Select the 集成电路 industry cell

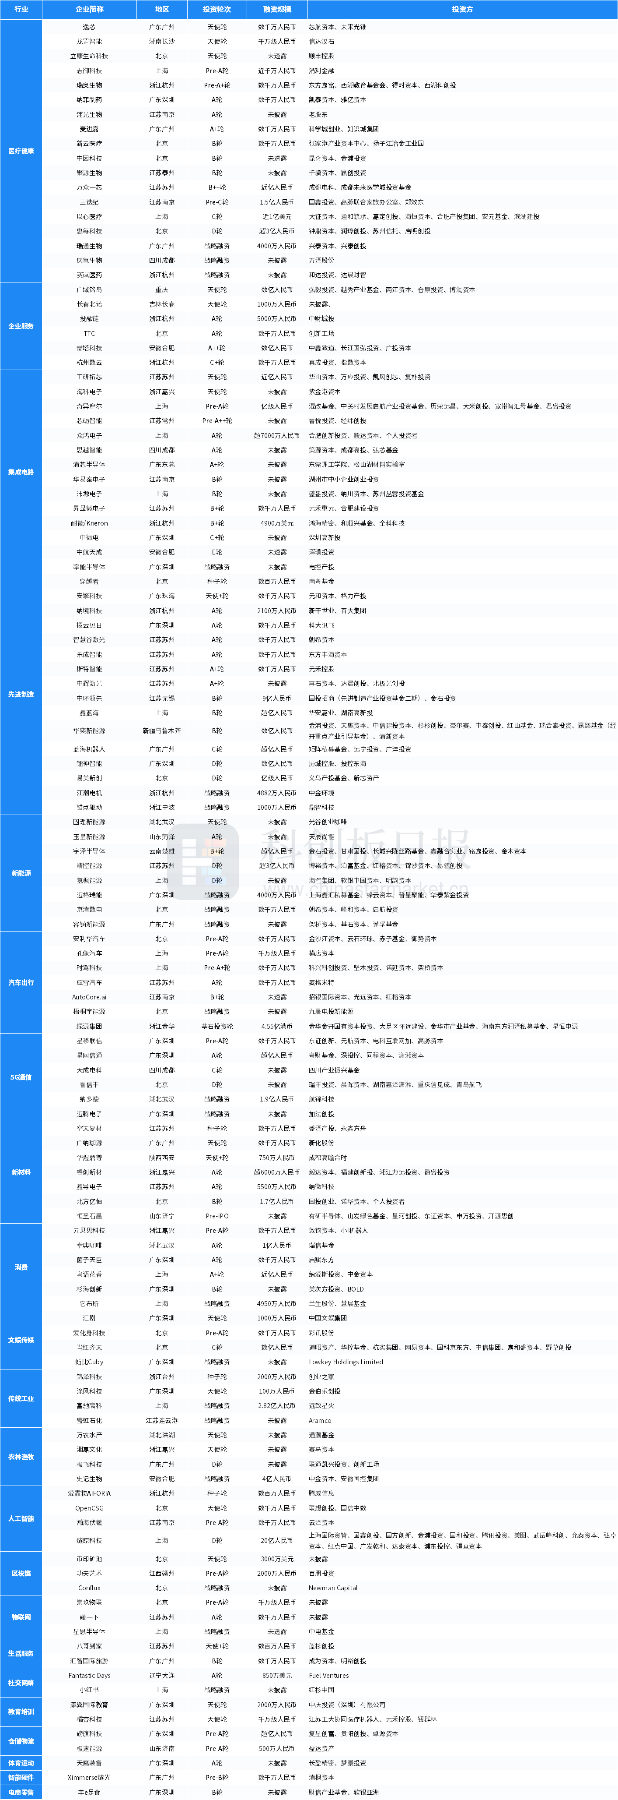pos(21,473)
